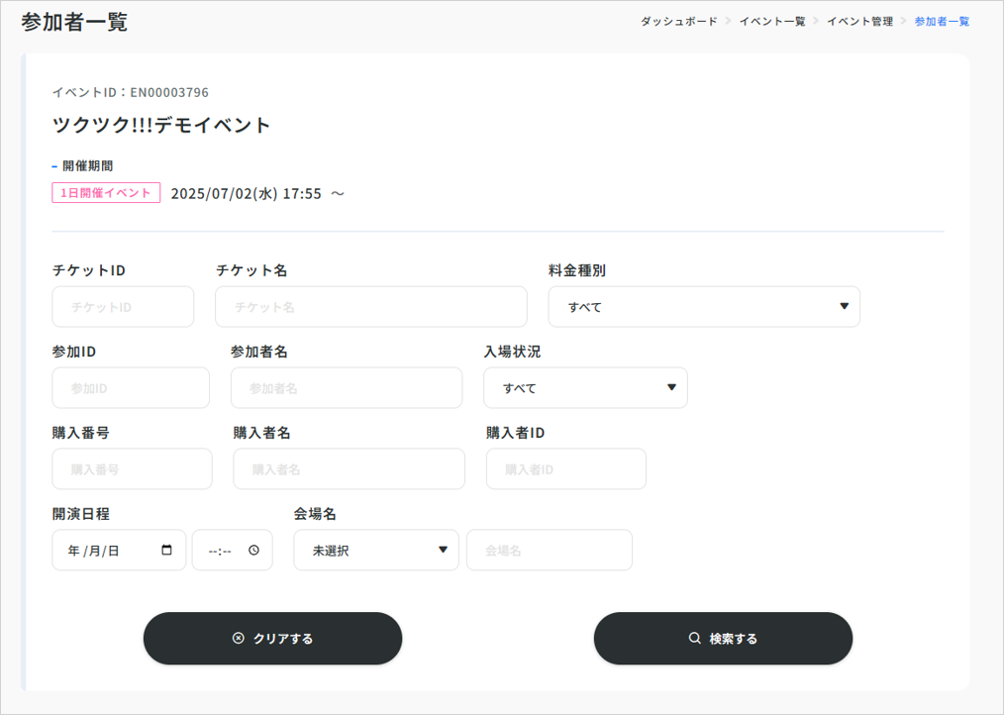Focus the チケットID input field
This screenshot has width=1004, height=715.
tap(123, 307)
